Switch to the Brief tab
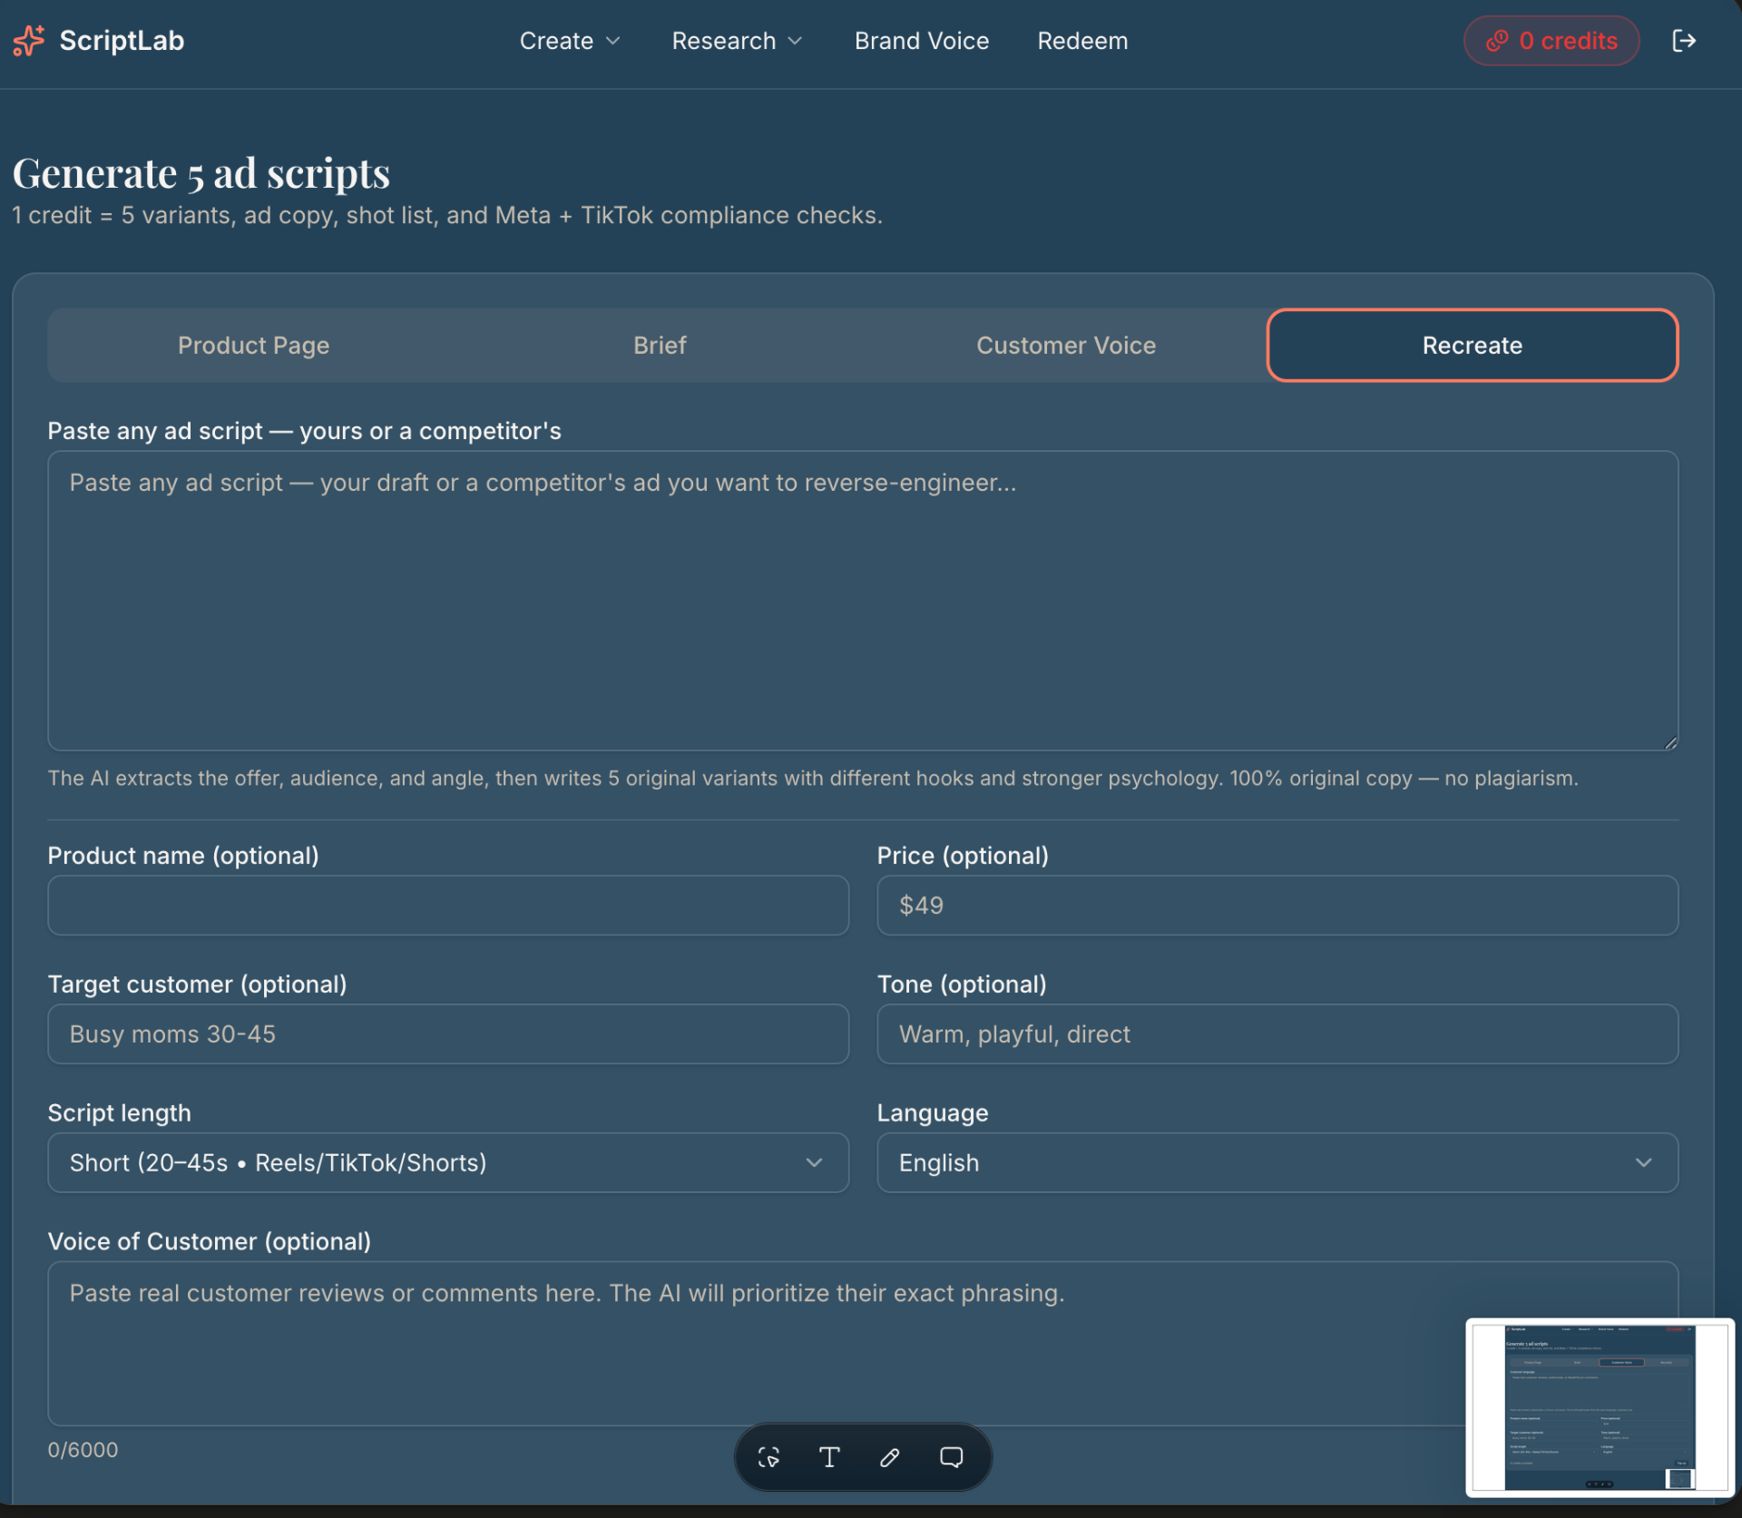 click(x=660, y=345)
